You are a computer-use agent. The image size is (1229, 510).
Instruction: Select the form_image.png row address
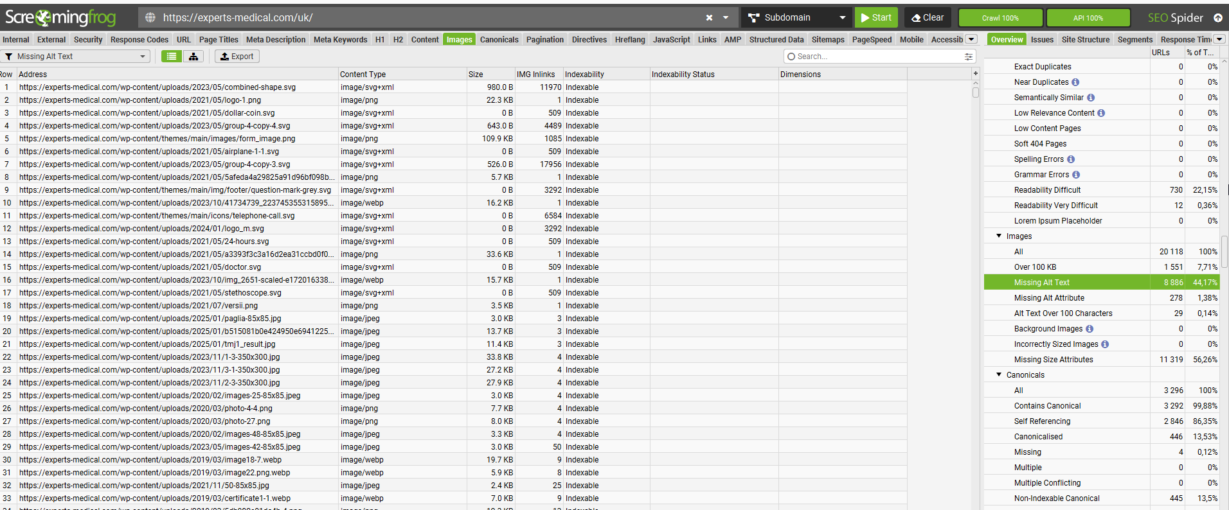(x=157, y=139)
